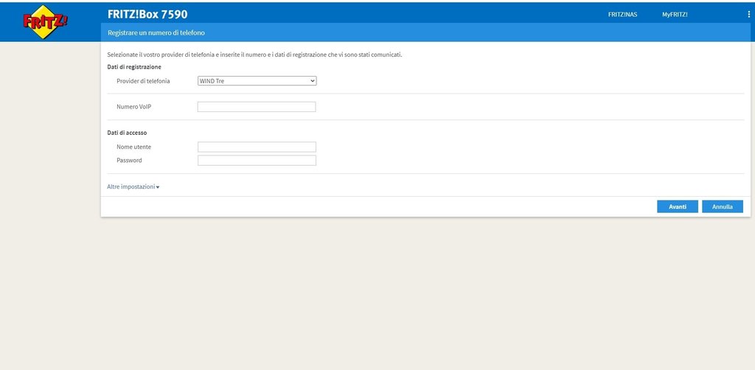The width and height of the screenshot is (755, 370).
Task: Open the Provider di telefonia dropdown
Action: point(257,81)
